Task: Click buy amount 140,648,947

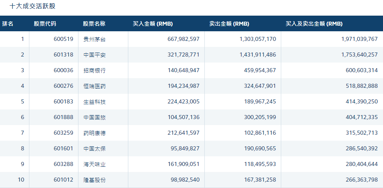Action: (x=183, y=70)
